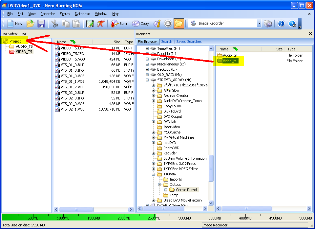Click the blue information icon in toolbar
This screenshot has height=229, width=315.
pos(281,24)
